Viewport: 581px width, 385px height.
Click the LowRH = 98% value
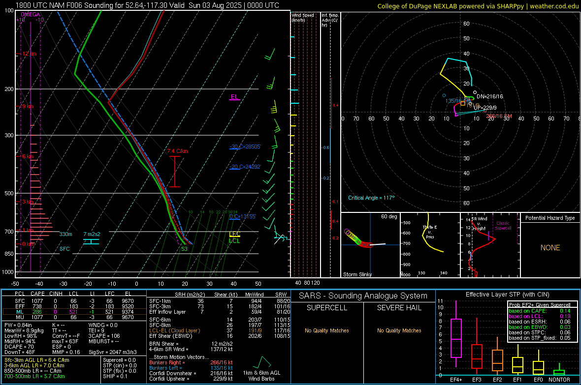pos(20,336)
